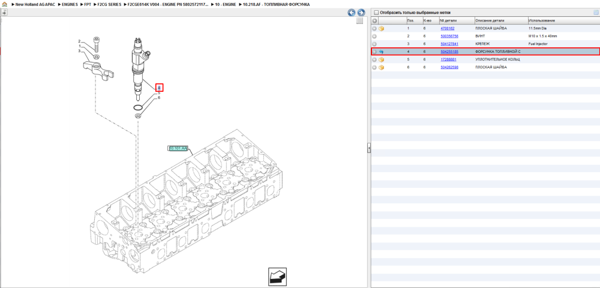600x288 pixels.
Task: Click the small square button in the diagram corner
Action: coord(359,21)
